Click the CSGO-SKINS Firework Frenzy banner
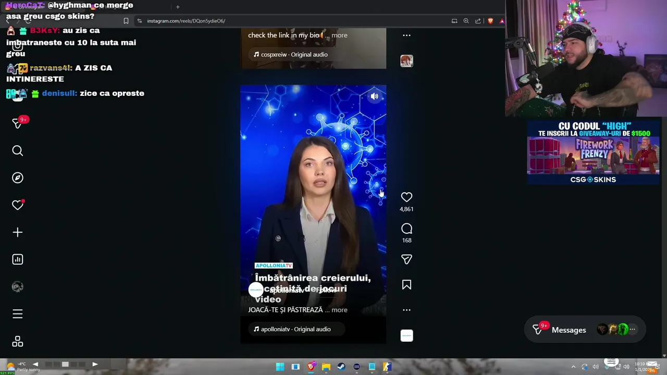The height and width of the screenshot is (375, 667). (593, 153)
